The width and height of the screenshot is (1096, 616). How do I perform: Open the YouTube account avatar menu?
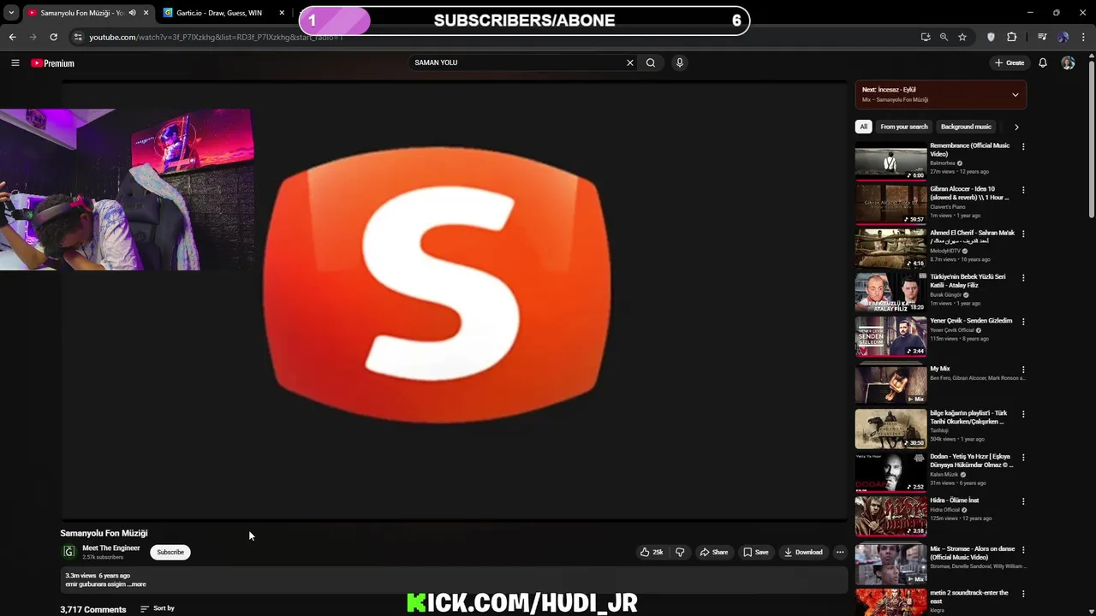coord(1068,62)
